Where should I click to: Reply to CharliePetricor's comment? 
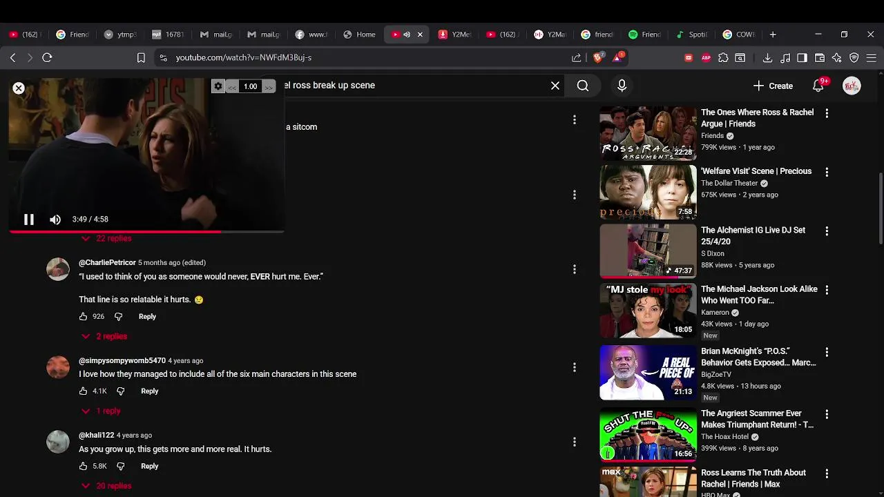147,317
